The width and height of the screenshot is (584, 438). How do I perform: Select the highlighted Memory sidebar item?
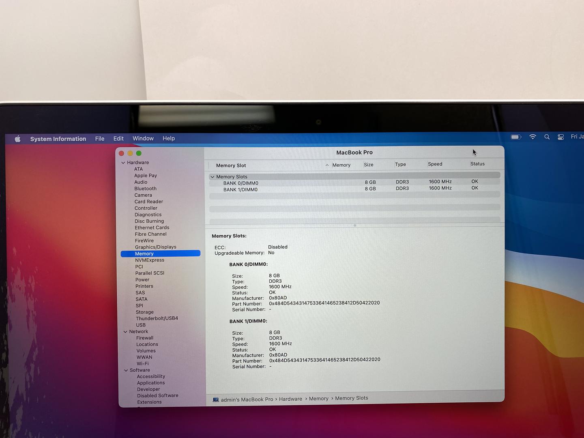pos(161,253)
